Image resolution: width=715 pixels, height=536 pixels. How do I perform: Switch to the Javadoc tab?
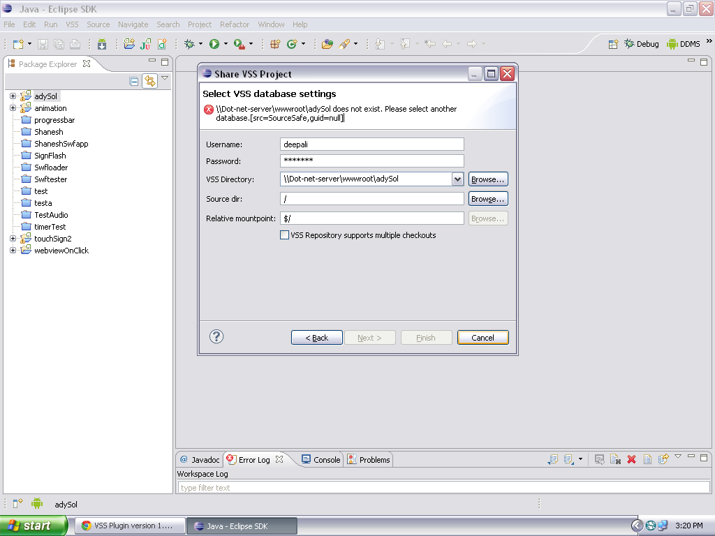tap(200, 460)
